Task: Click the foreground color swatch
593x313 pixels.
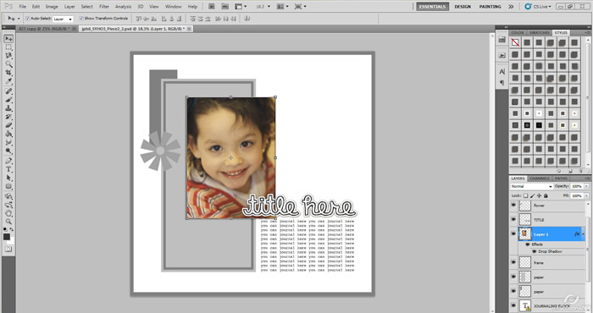Action: point(7,237)
